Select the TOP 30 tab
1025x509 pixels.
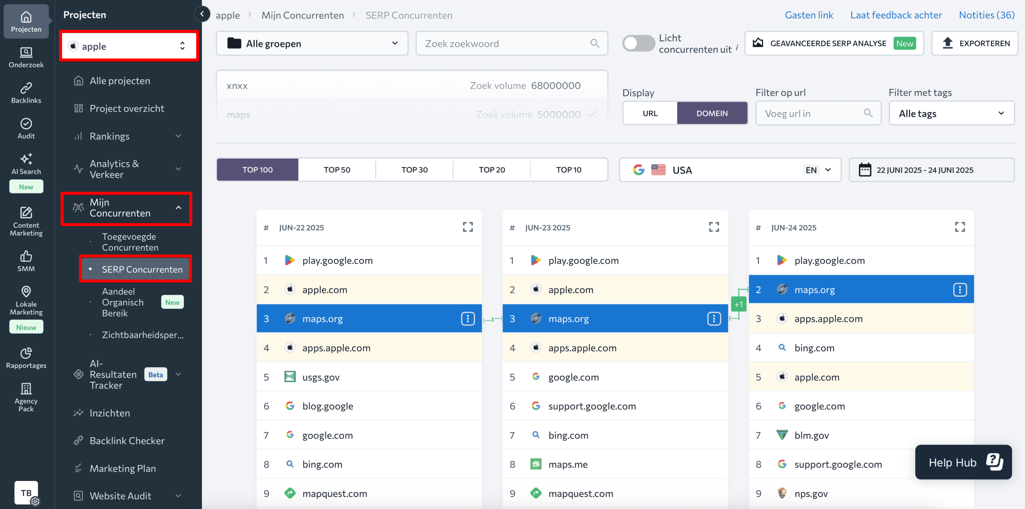414,170
